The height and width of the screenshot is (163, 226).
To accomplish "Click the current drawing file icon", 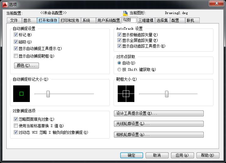I will [125, 13].
